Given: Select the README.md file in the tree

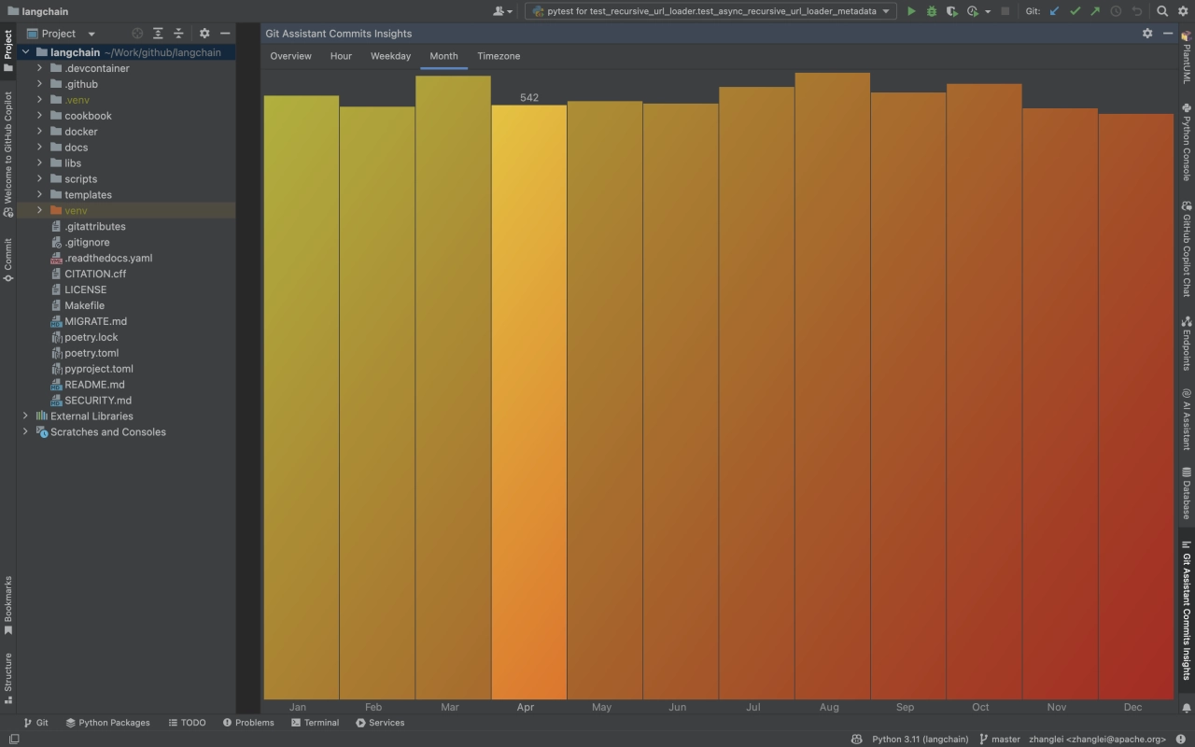Looking at the screenshot, I should point(94,385).
